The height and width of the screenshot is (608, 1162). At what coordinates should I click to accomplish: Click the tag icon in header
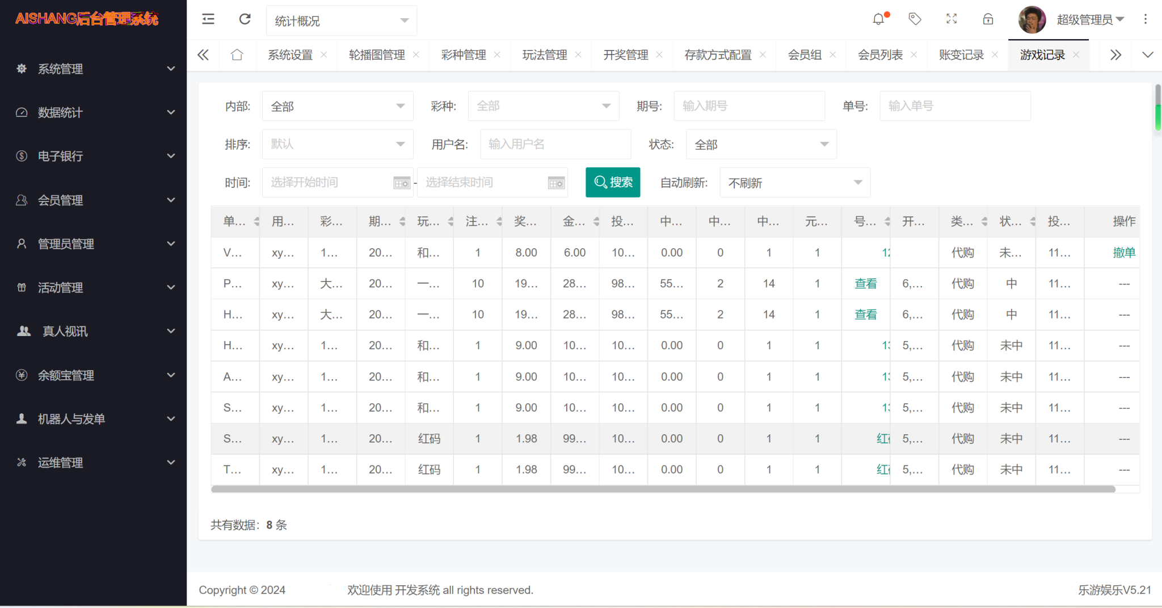[x=915, y=19]
